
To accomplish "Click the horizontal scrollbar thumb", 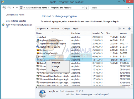I will [82, 87].
